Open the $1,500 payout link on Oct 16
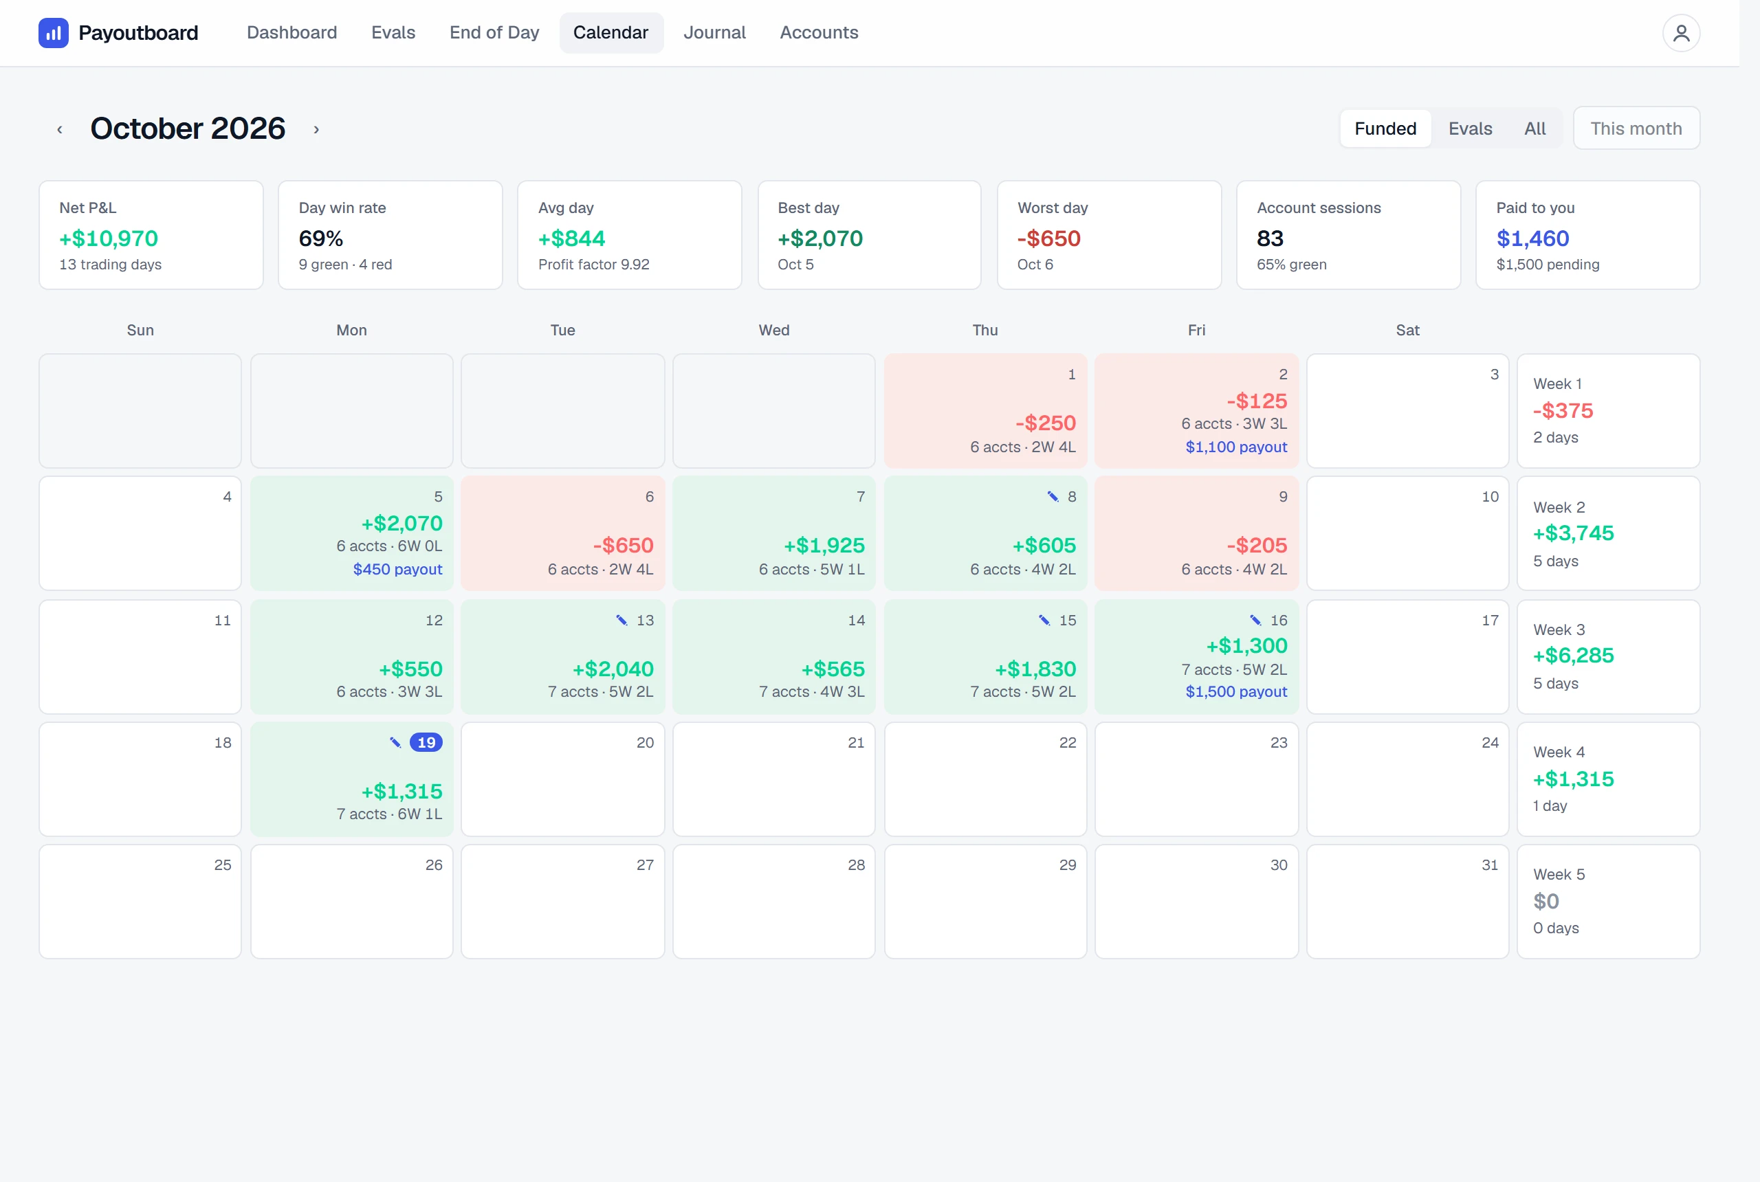The width and height of the screenshot is (1760, 1182). [1235, 691]
